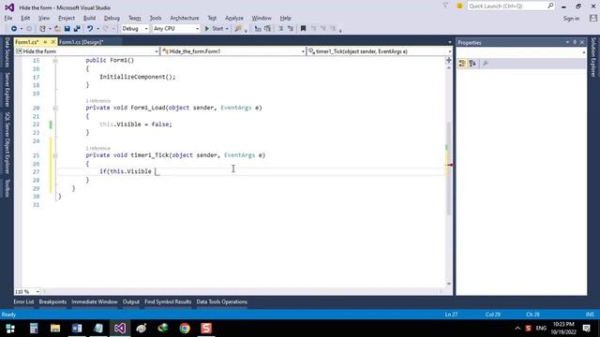Image resolution: width=600 pixels, height=337 pixels.
Task: Switch Properties to the Alphabetical sort icon
Action: coord(472,64)
